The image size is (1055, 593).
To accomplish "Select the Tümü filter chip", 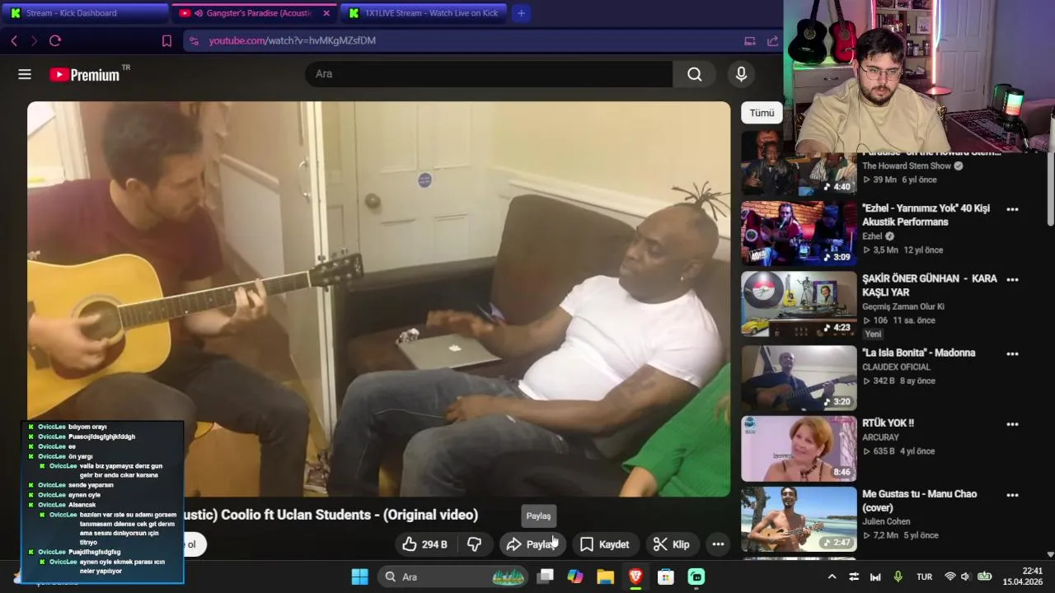I will pos(762,113).
